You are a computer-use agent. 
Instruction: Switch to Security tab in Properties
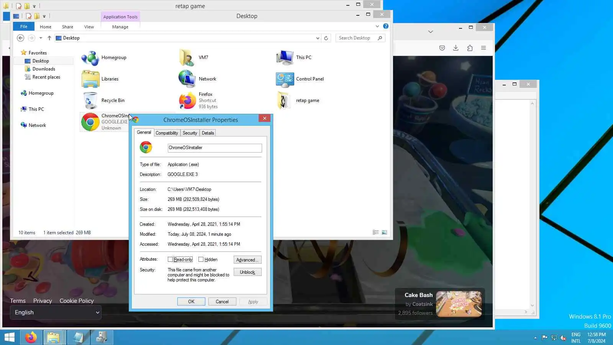190,133
